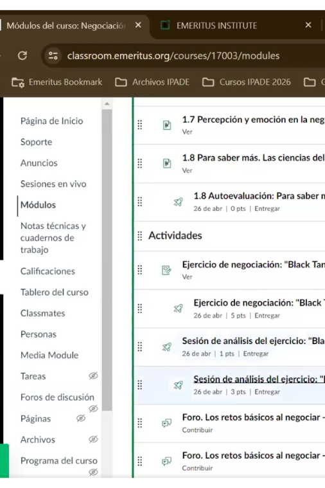Viewport: 325px width, 488px height.
Task: Grab the drag handle of Ejercicio de negociación 'Ver' row
Action: tap(140, 270)
